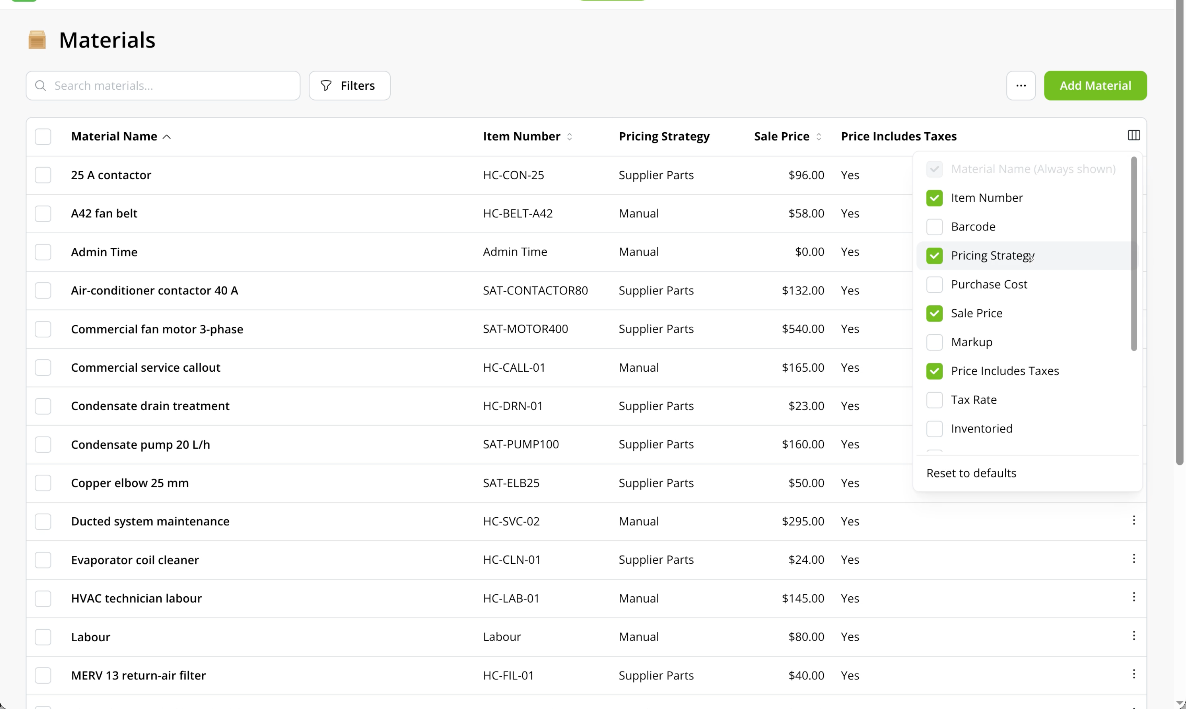Enable the Inventoried column
This screenshot has height=709, width=1186.
934,429
